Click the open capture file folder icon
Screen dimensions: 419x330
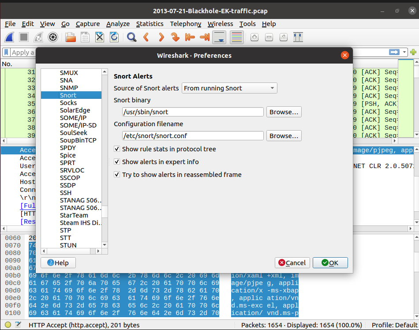click(x=71, y=37)
